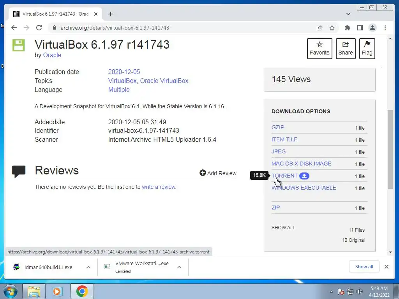
Task: Click the network tray icon
Action: pos(350,292)
